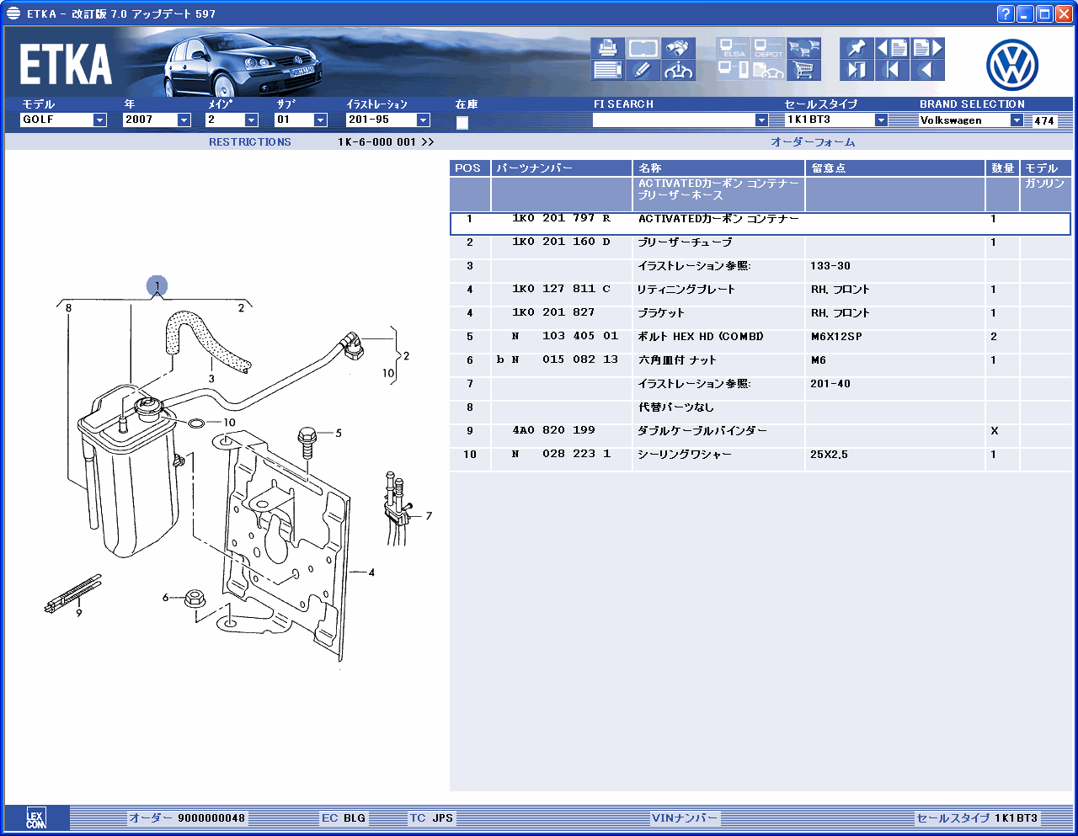Open the 年 2007 dropdown

coord(184,120)
